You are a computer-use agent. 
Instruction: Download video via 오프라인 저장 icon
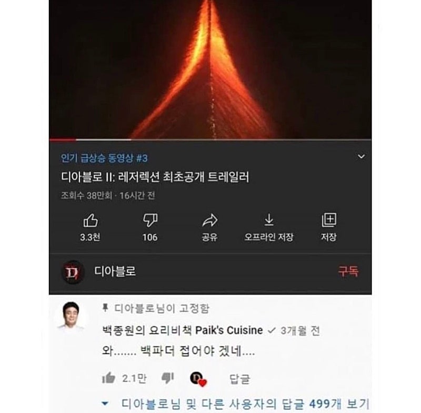(269, 220)
